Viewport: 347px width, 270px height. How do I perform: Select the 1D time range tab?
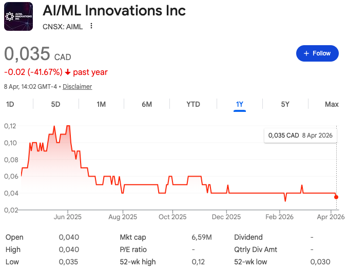point(10,104)
